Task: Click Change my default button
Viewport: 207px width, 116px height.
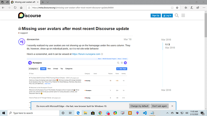Action: 139,106
